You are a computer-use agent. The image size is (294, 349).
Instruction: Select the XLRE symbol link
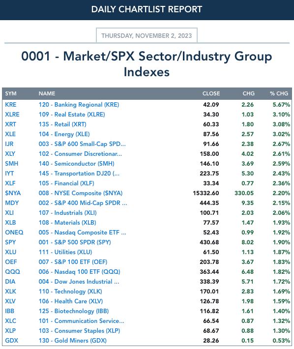pos(12,115)
